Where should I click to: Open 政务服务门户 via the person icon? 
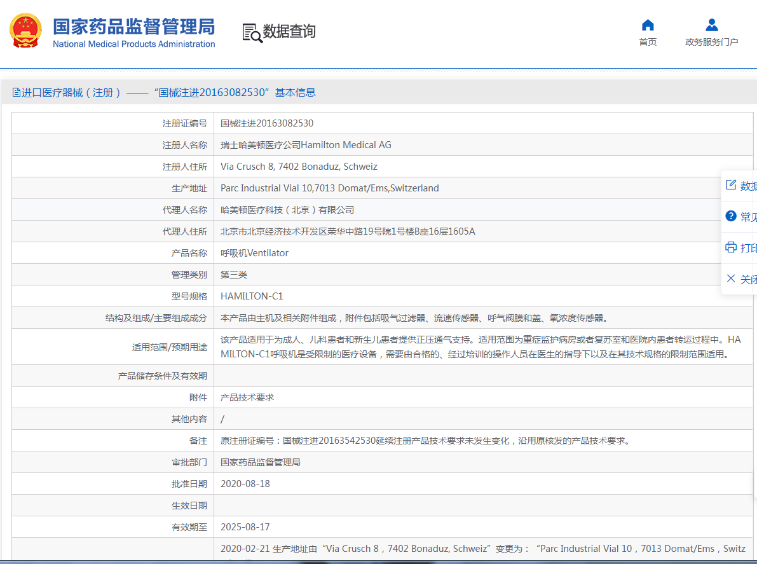(712, 25)
